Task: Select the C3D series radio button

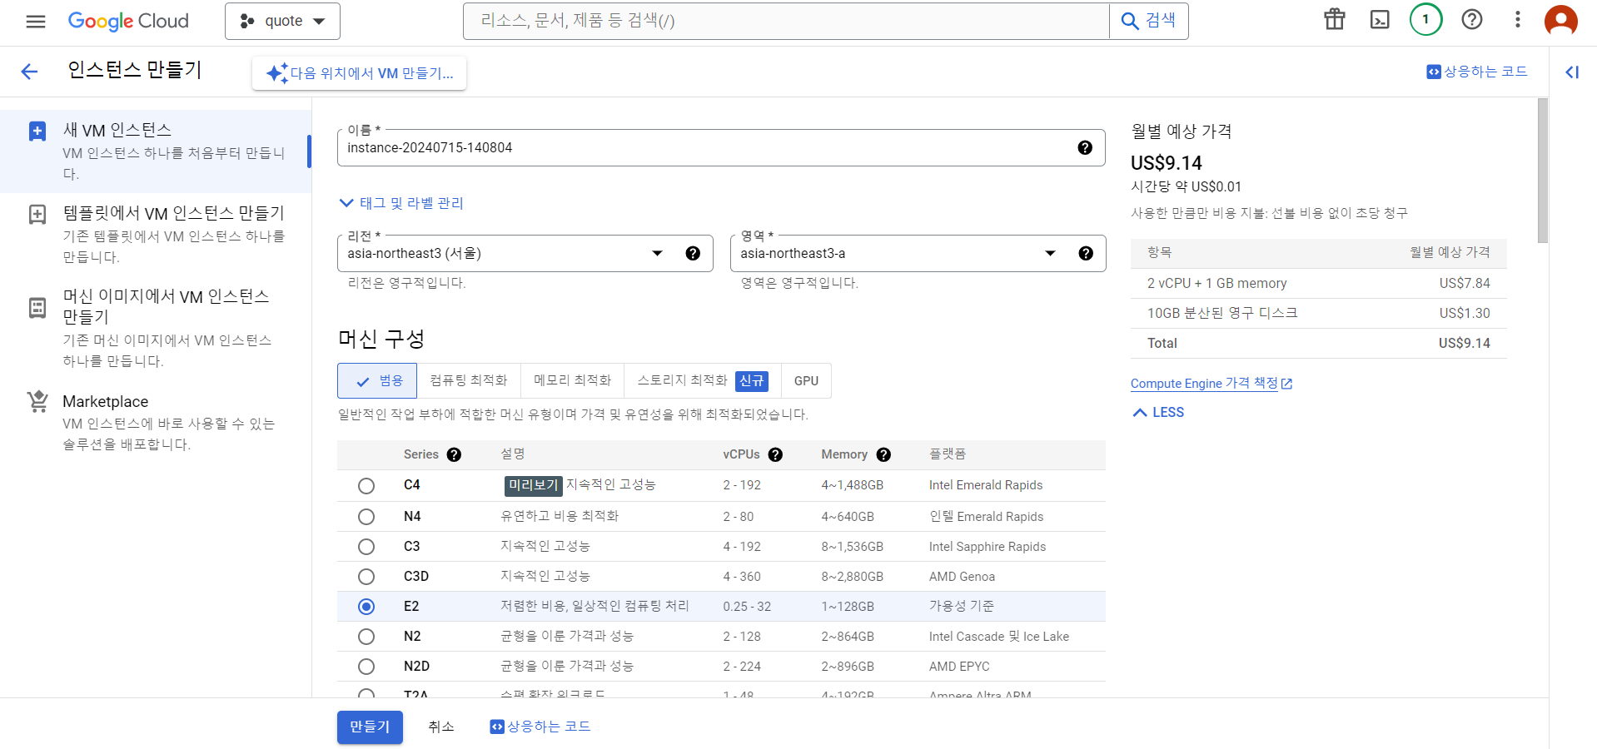Action: pyautogui.click(x=366, y=577)
